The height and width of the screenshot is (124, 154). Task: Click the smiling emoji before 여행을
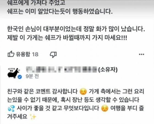tap(105, 108)
